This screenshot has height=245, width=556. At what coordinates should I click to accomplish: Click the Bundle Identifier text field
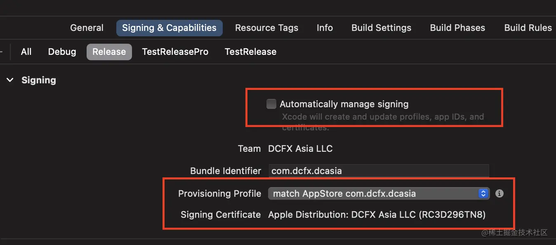pos(379,171)
